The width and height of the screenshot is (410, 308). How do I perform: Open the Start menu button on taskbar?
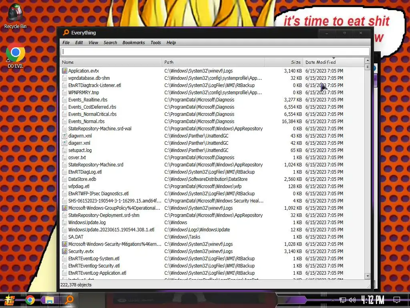click(10, 300)
